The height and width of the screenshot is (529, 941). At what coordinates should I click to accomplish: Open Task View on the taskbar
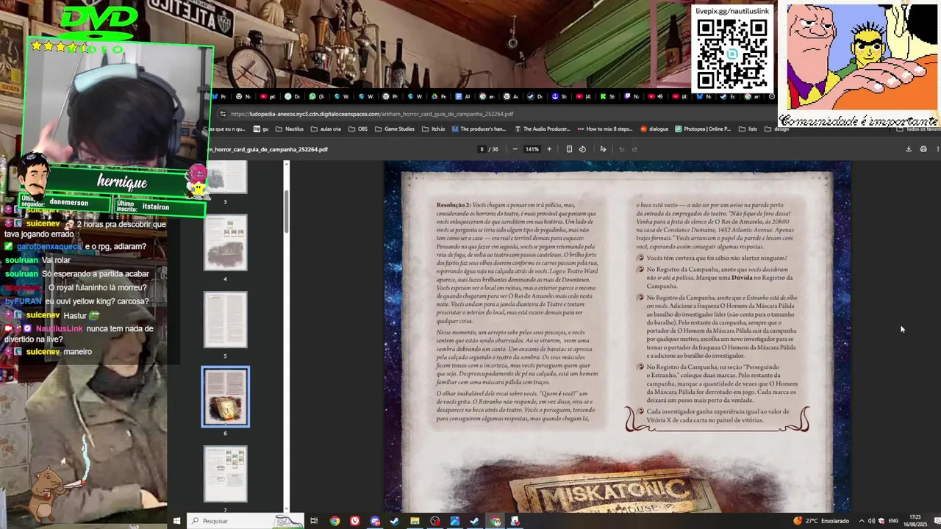314,521
